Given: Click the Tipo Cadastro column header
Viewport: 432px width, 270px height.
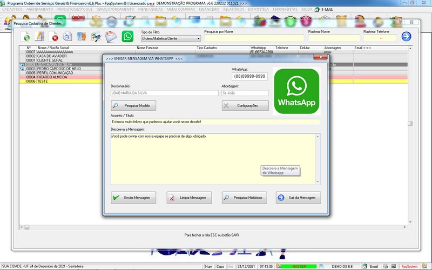Looking at the screenshot, I should tap(207, 48).
